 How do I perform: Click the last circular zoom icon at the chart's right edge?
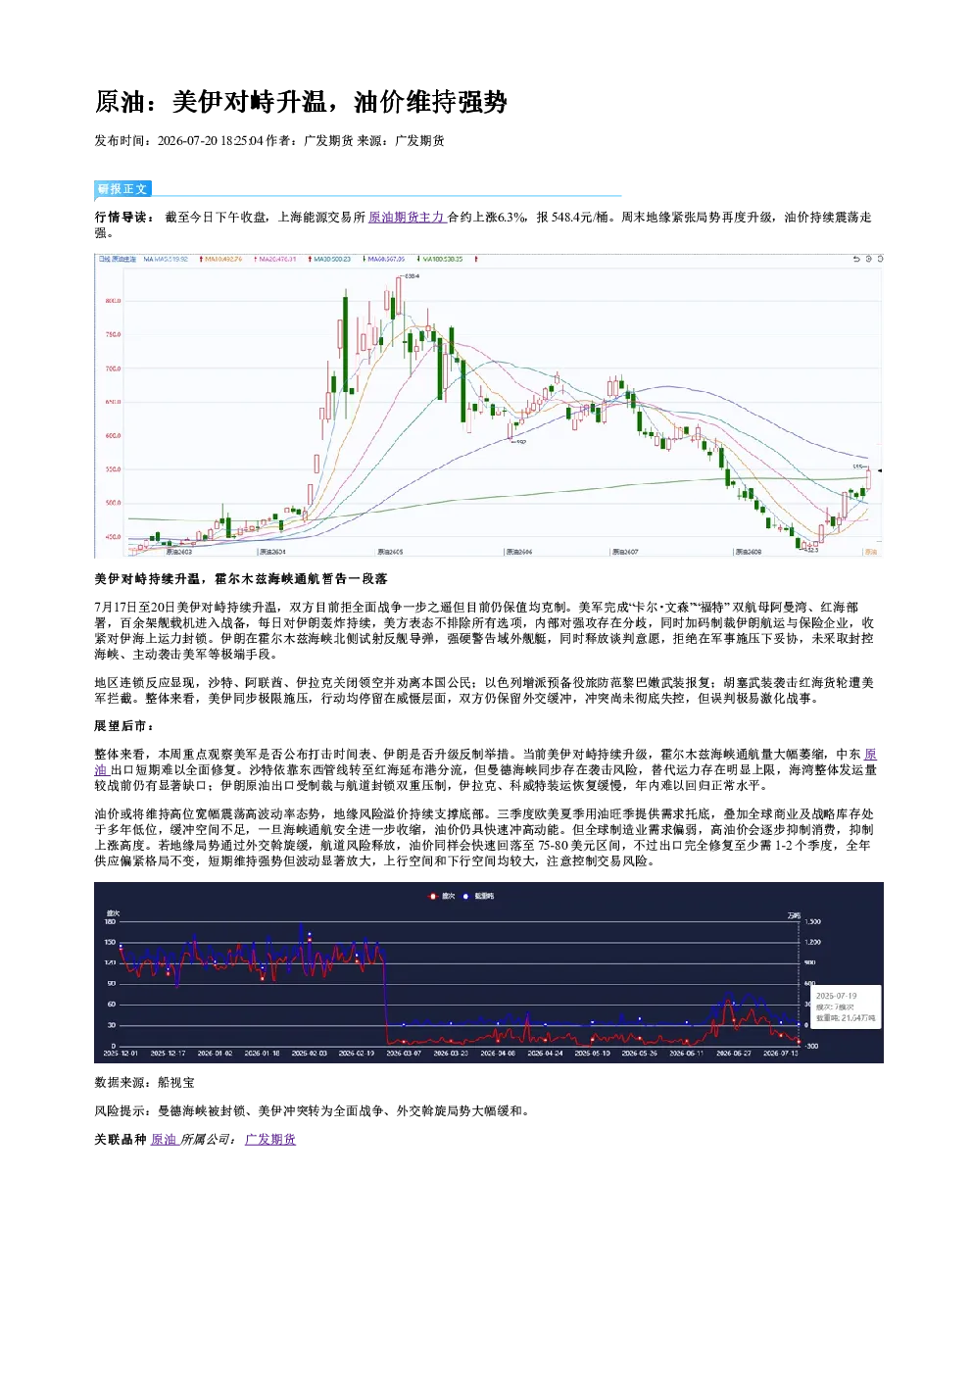pos(880,259)
